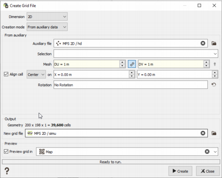222x178 pixels.
Task: Reset rotation with the undo arrow icon
Action: (214, 85)
